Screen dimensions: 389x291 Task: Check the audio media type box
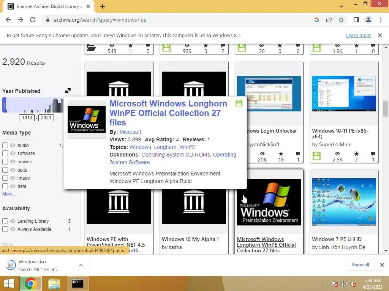click(5, 145)
